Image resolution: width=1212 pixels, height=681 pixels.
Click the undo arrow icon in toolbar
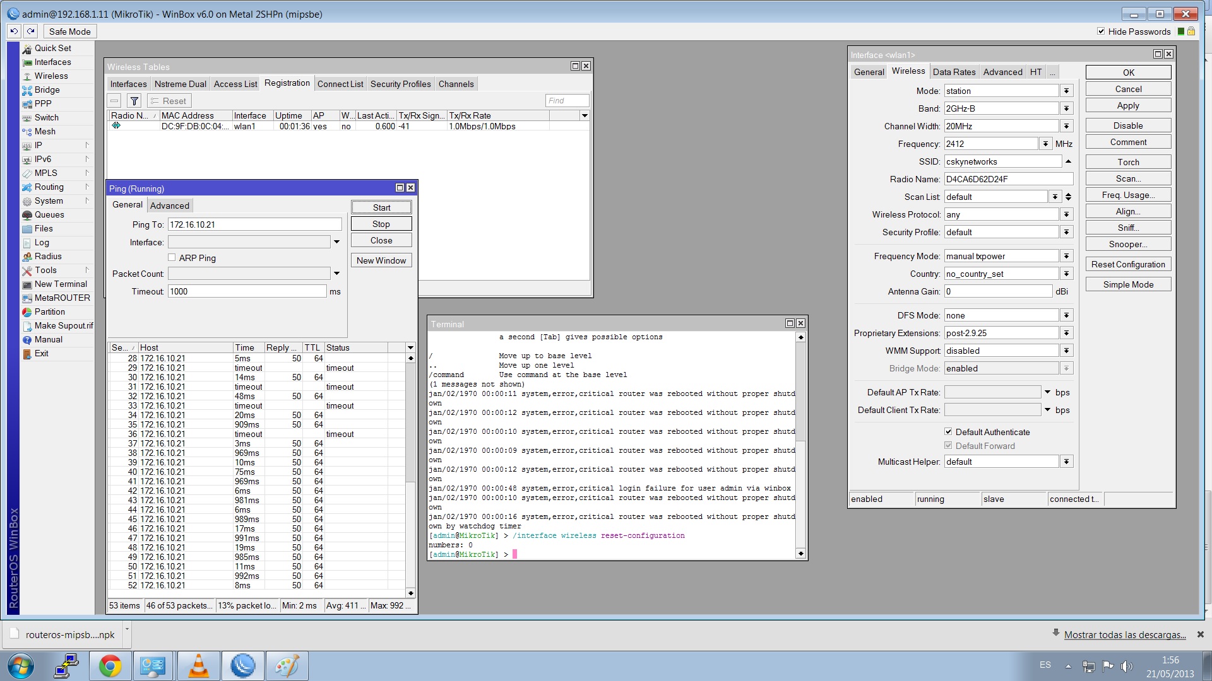14,31
